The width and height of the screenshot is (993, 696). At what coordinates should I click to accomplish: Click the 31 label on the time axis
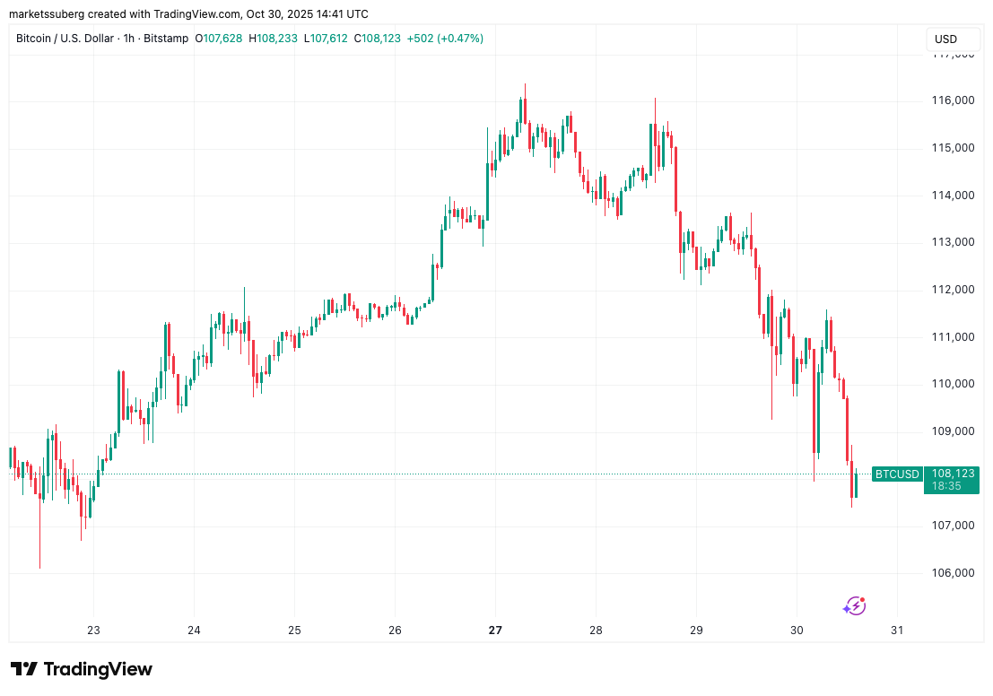pyautogui.click(x=896, y=631)
